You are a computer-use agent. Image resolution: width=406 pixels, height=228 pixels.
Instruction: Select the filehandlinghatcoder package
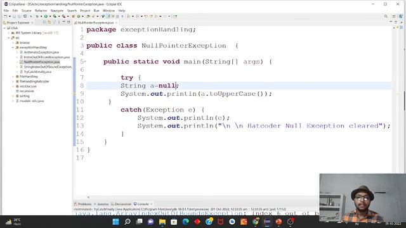(x=32, y=82)
